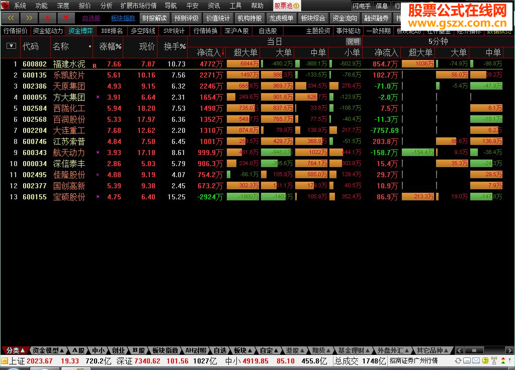This screenshot has width=515, height=370.
Task: Click the red-green arrows icon in status bar
Action: 503,361
